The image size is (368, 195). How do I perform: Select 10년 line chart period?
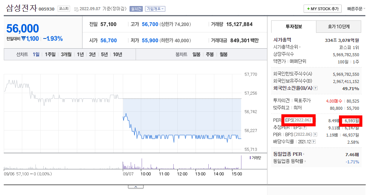(118, 55)
